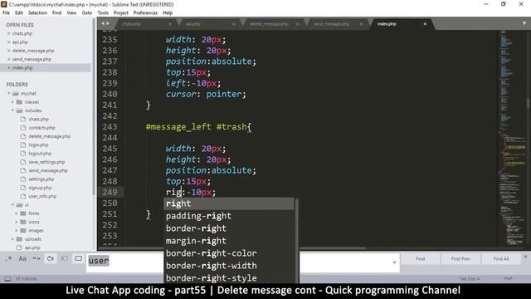
Task: Close api.php in Open Files list
Action: [x=9, y=42]
